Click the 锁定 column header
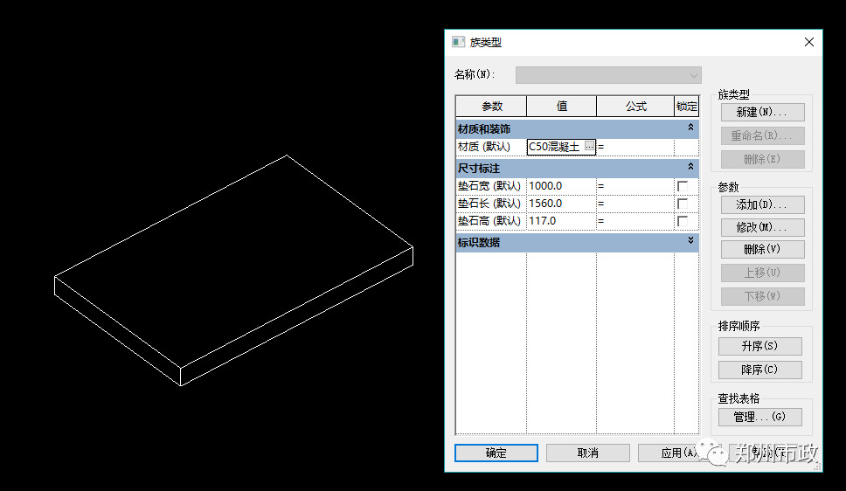Image resolution: width=846 pixels, height=491 pixels. (687, 107)
